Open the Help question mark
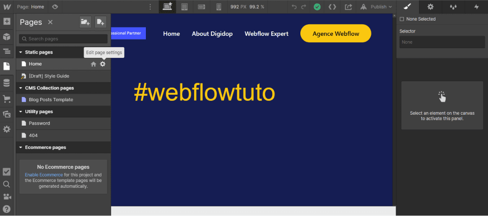Screen dimensions: 488x216 click(7, 209)
